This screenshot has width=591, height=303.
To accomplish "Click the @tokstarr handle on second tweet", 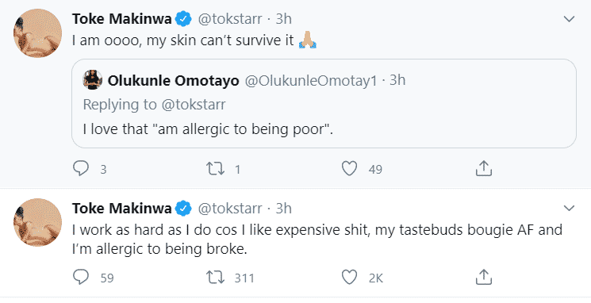I will click(x=230, y=208).
